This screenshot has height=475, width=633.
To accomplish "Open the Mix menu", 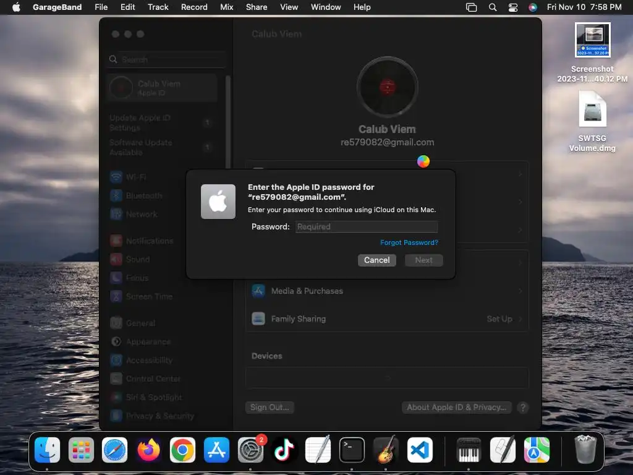I will (x=226, y=7).
